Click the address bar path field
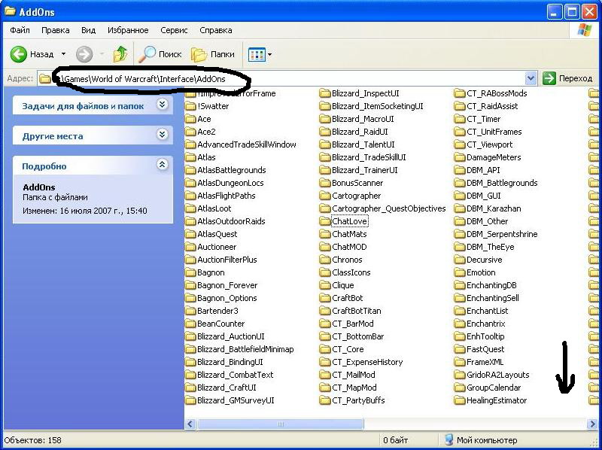The height and width of the screenshot is (450, 602). click(x=282, y=79)
